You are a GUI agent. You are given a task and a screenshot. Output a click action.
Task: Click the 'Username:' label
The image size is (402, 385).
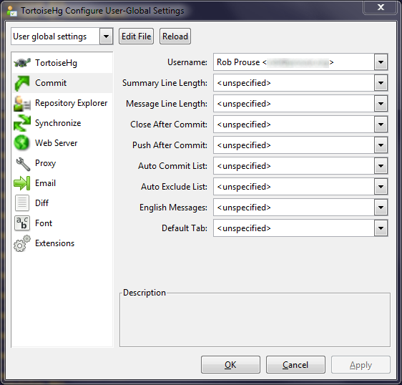pos(187,62)
